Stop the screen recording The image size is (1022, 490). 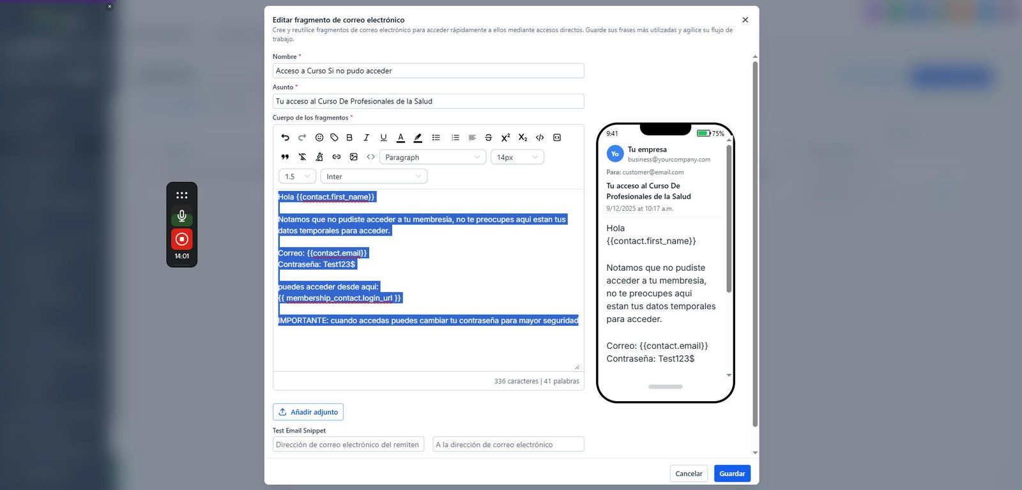182,239
